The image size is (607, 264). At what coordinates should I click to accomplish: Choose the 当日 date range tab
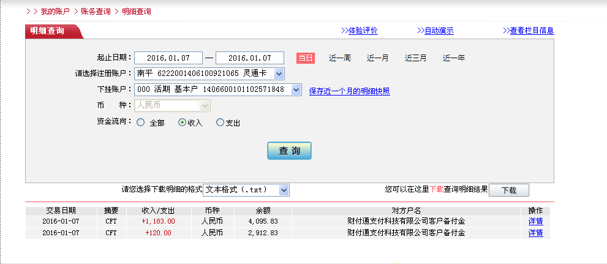coord(305,58)
